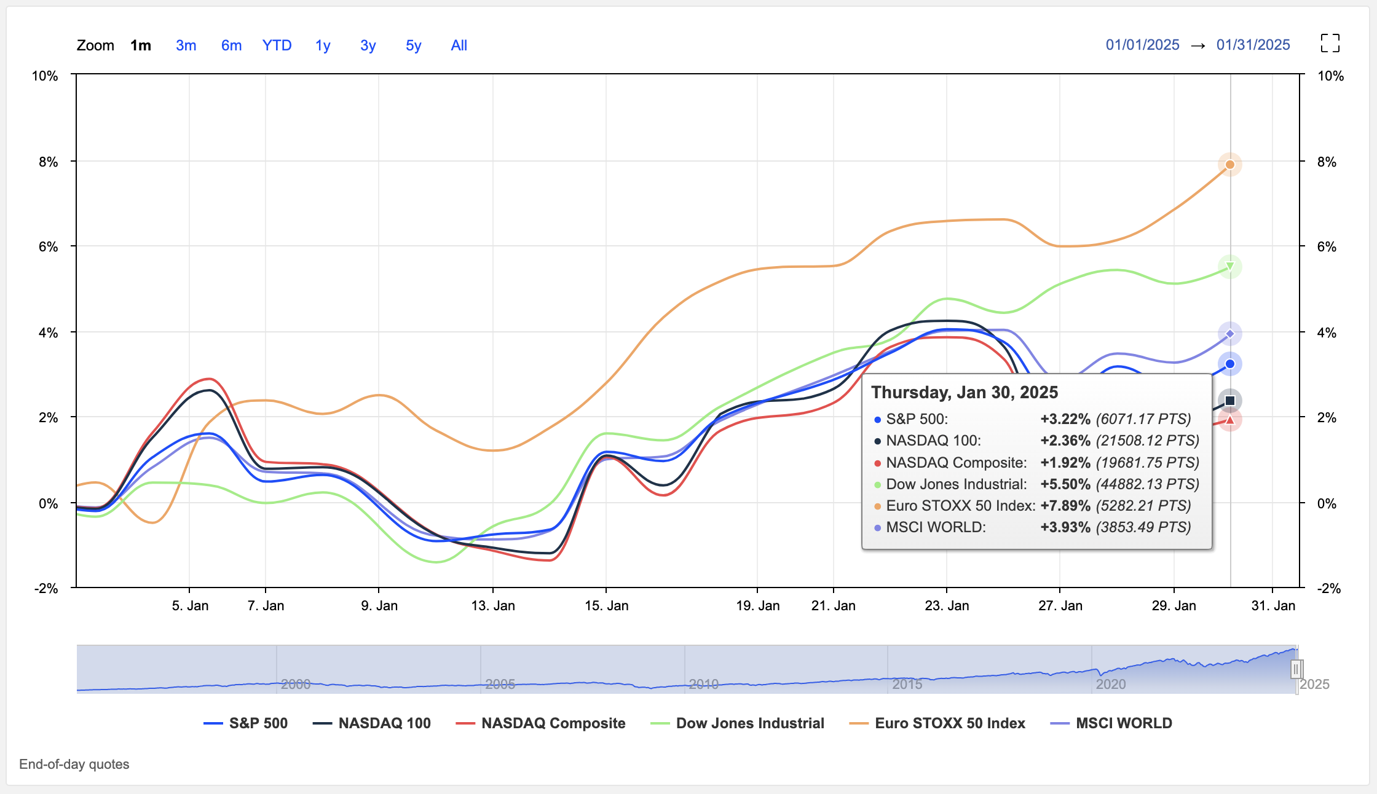Select the YTD zoom range
The width and height of the screenshot is (1377, 794).
(x=277, y=45)
